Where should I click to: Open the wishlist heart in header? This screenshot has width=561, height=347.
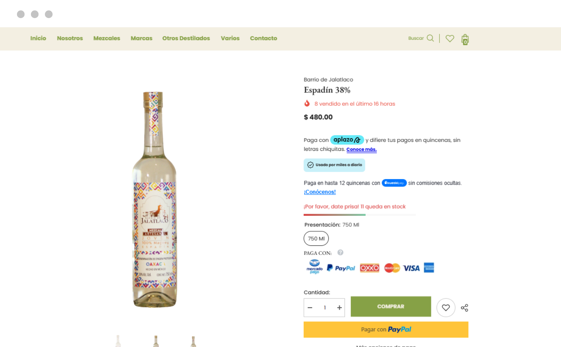pos(450,38)
